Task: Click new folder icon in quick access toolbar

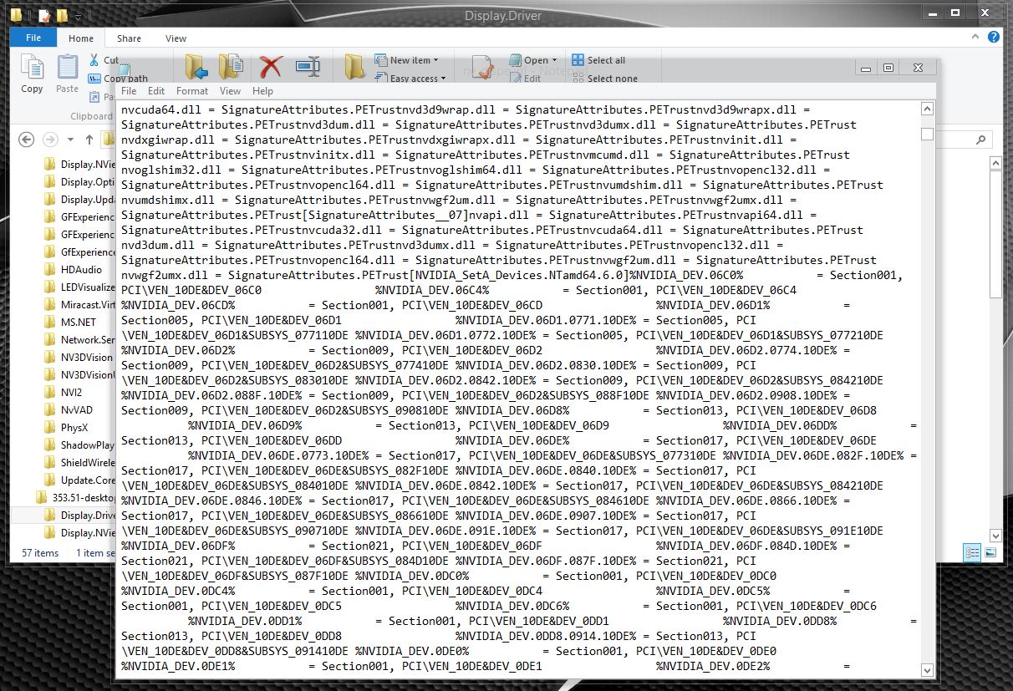Action: pos(62,15)
